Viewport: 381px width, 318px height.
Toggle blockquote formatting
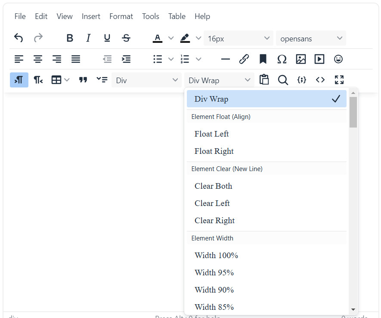83,80
